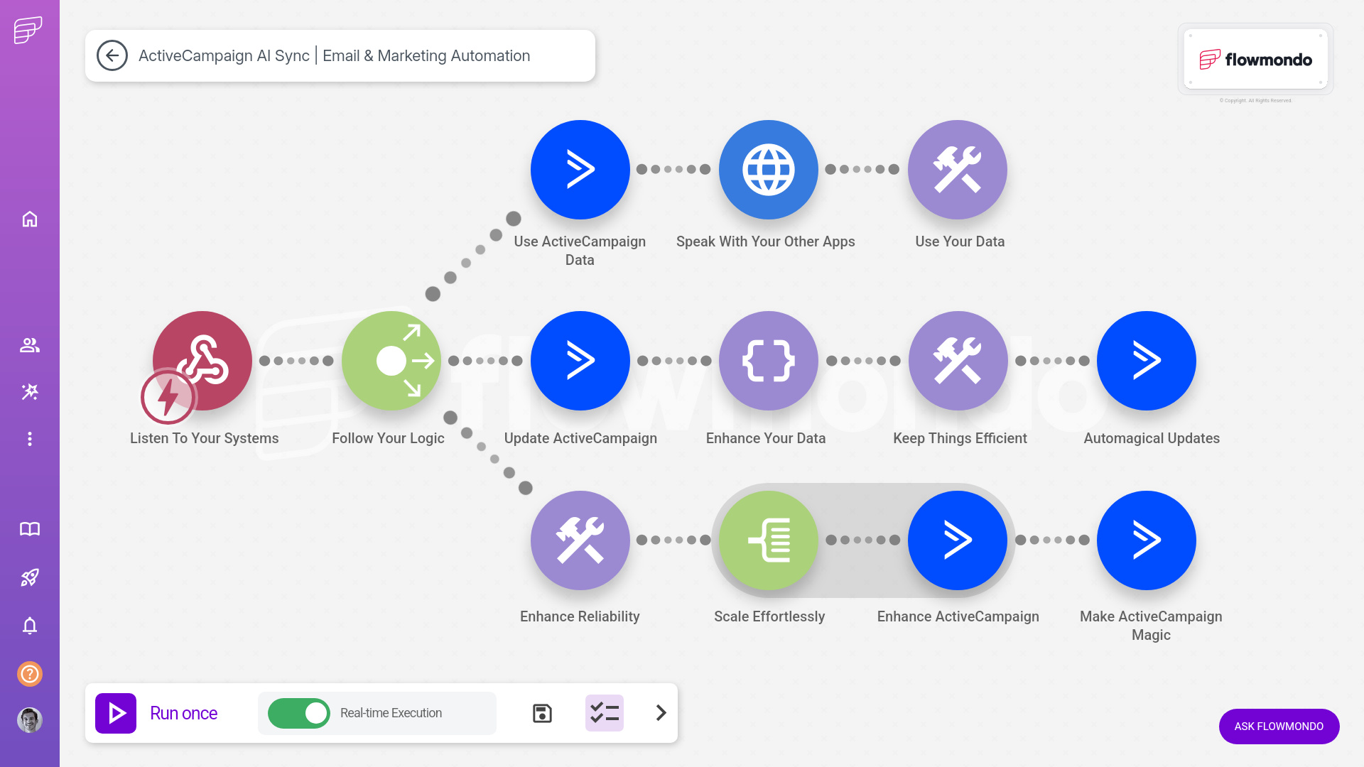Click the ASK FLOWMONDO button
The width and height of the screenshot is (1364, 767).
tap(1279, 726)
